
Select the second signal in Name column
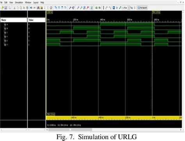click(x=6, y=28)
